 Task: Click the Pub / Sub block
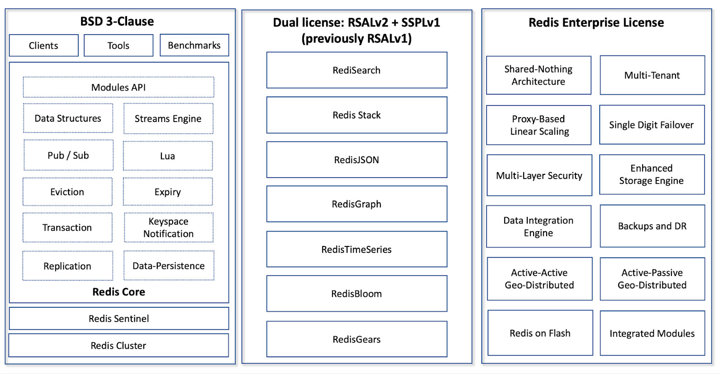point(68,155)
